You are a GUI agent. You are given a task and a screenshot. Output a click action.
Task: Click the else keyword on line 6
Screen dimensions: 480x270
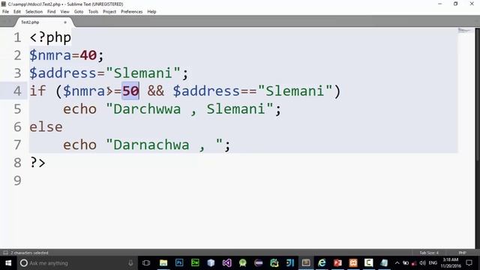(x=46, y=127)
